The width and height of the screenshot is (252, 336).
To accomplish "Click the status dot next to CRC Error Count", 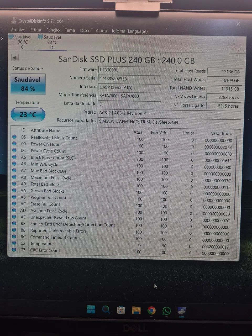I will click(x=14, y=250).
